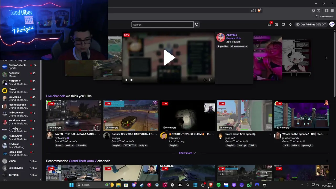Click the Twitch Search input field
Screen dimensions: 336x189
tap(162, 24)
